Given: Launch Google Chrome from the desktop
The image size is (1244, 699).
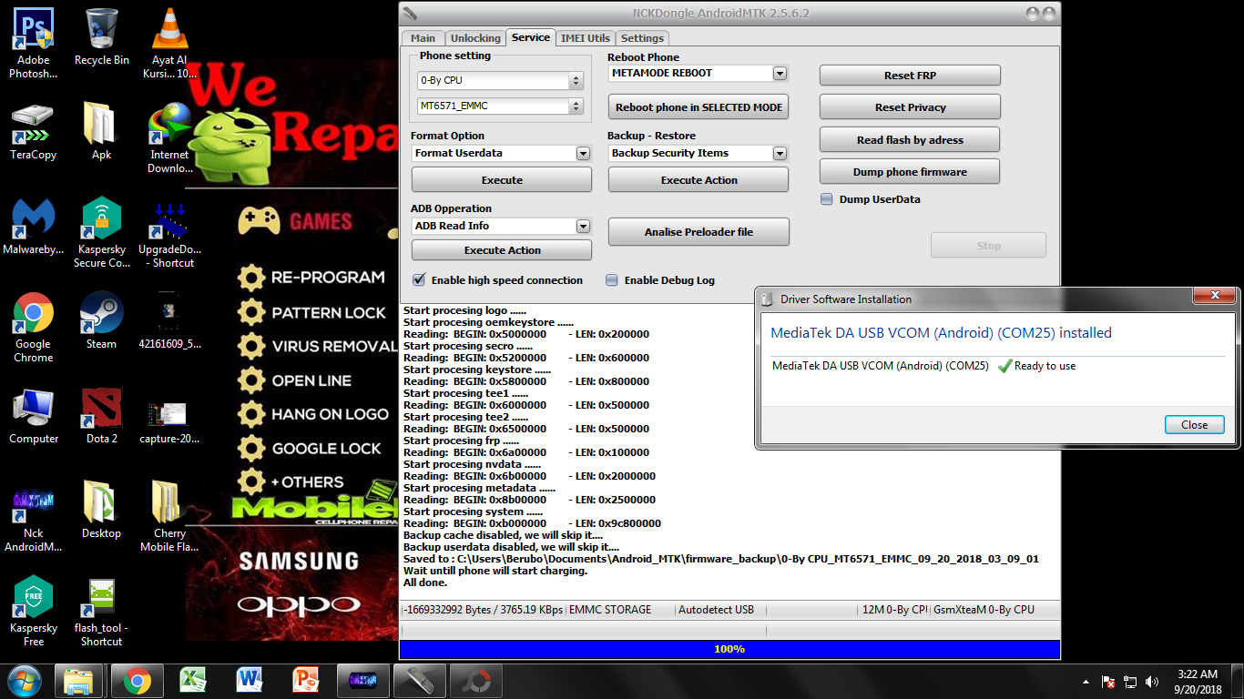Looking at the screenshot, I should pyautogui.click(x=34, y=327).
